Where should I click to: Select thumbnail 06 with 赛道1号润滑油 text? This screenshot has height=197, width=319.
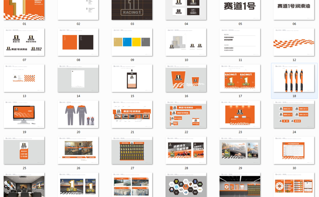(294, 10)
